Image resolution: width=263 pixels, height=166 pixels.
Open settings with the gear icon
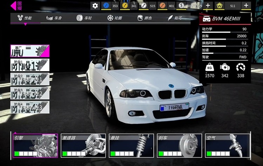[95, 6]
